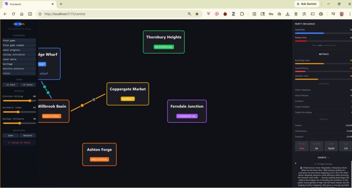
Task: Load the 'crisis' scenario
Action: 19,73
